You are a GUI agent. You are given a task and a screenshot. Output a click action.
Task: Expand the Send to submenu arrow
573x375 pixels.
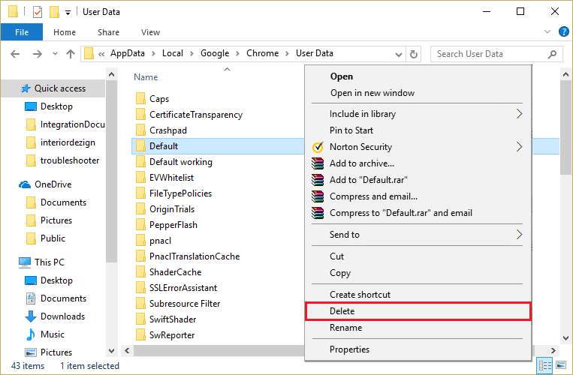518,235
